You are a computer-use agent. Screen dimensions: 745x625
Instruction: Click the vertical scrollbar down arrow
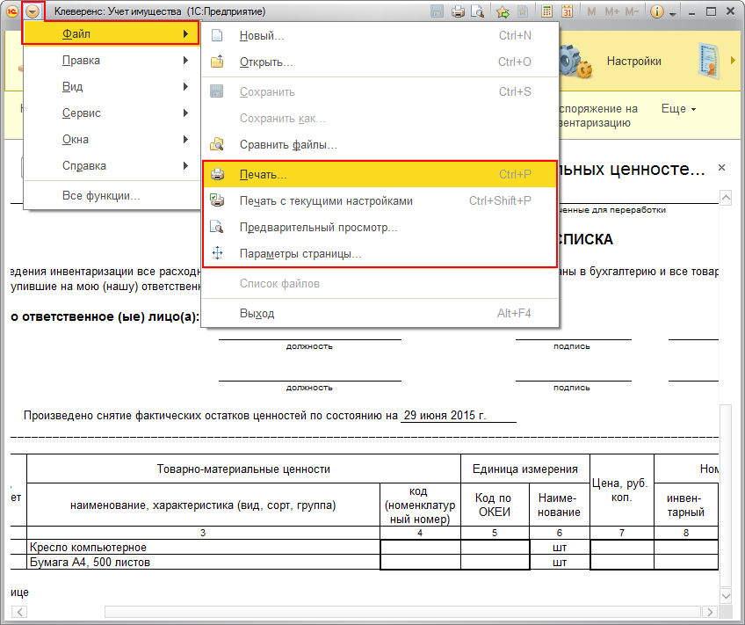726,595
